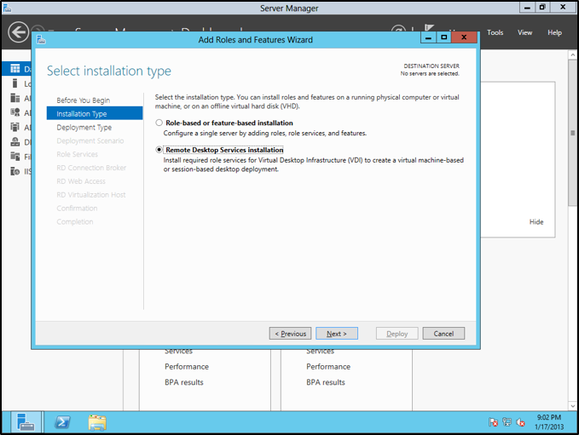Click the IIS sidebar icon
Viewport: 579px width, 435px height.
16,171
